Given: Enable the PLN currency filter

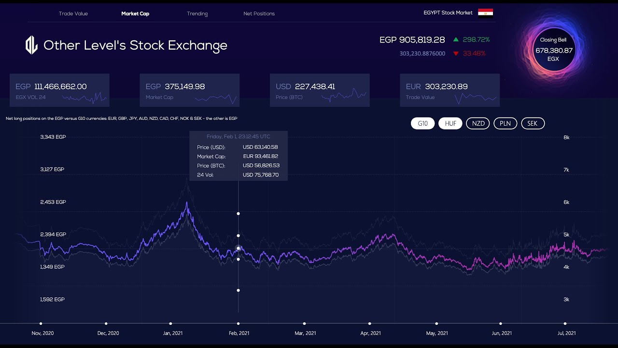Looking at the screenshot, I should (x=505, y=124).
